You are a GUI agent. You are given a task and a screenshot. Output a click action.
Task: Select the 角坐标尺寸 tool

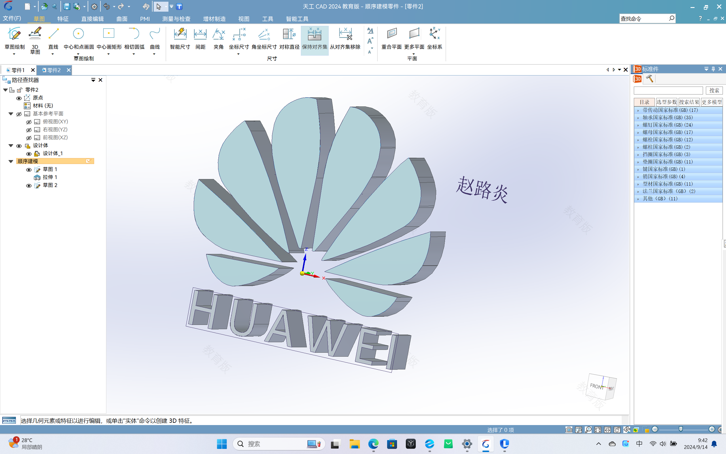[264, 38]
